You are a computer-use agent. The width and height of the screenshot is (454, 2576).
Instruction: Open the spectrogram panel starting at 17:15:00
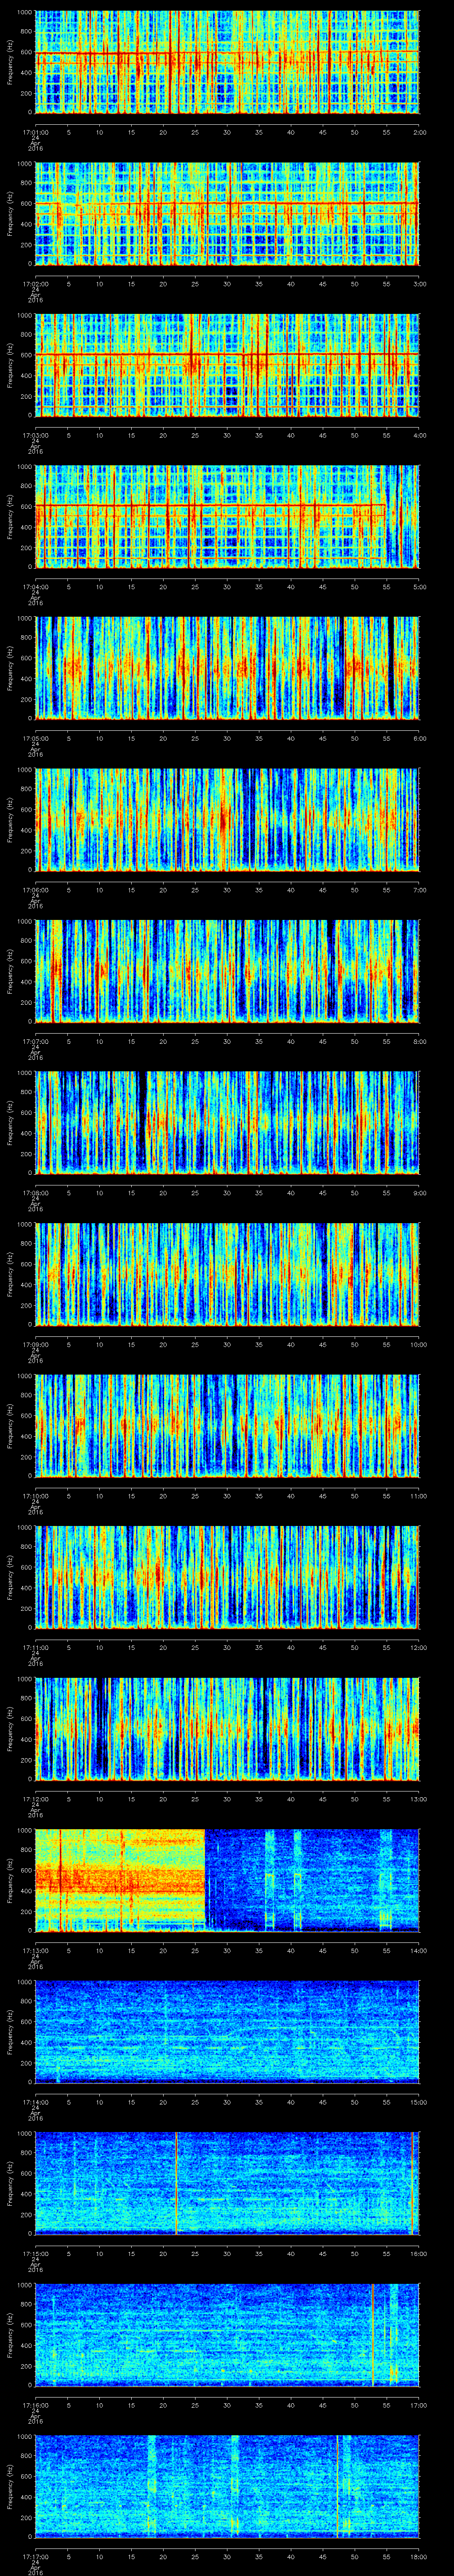click(227, 2183)
